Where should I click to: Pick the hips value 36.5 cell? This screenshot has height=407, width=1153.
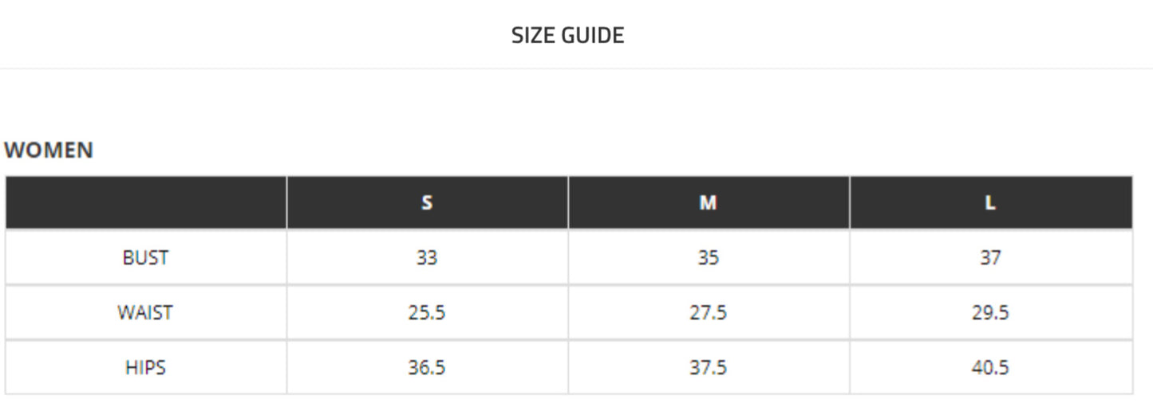tap(427, 367)
